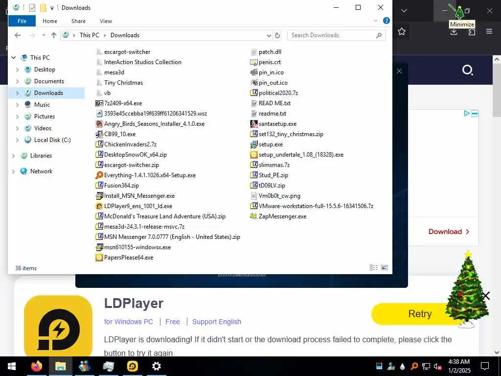Screen dimensions: 501x376
Task: Open Firefox hamburger menu
Action: [x=489, y=31]
